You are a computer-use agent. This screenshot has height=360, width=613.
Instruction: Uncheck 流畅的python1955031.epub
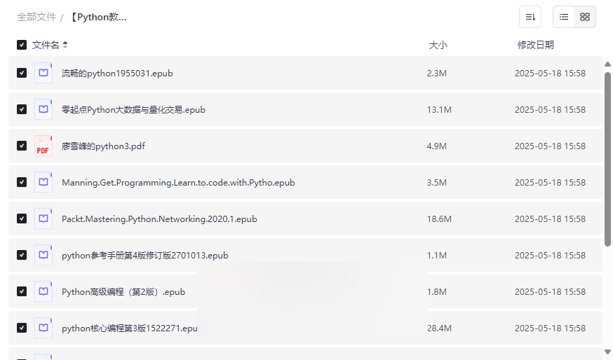pos(22,73)
